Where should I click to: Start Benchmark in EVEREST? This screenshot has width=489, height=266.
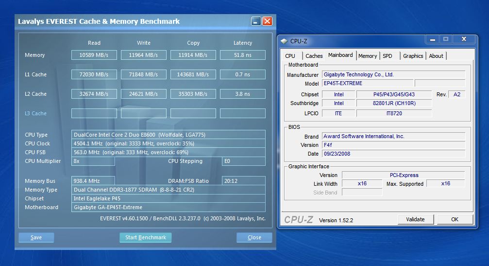(146, 238)
